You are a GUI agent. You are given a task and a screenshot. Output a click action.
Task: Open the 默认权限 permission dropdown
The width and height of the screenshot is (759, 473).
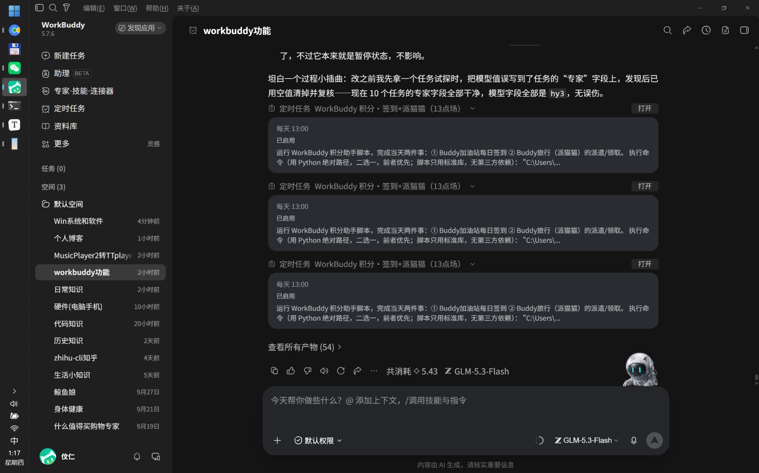318,440
